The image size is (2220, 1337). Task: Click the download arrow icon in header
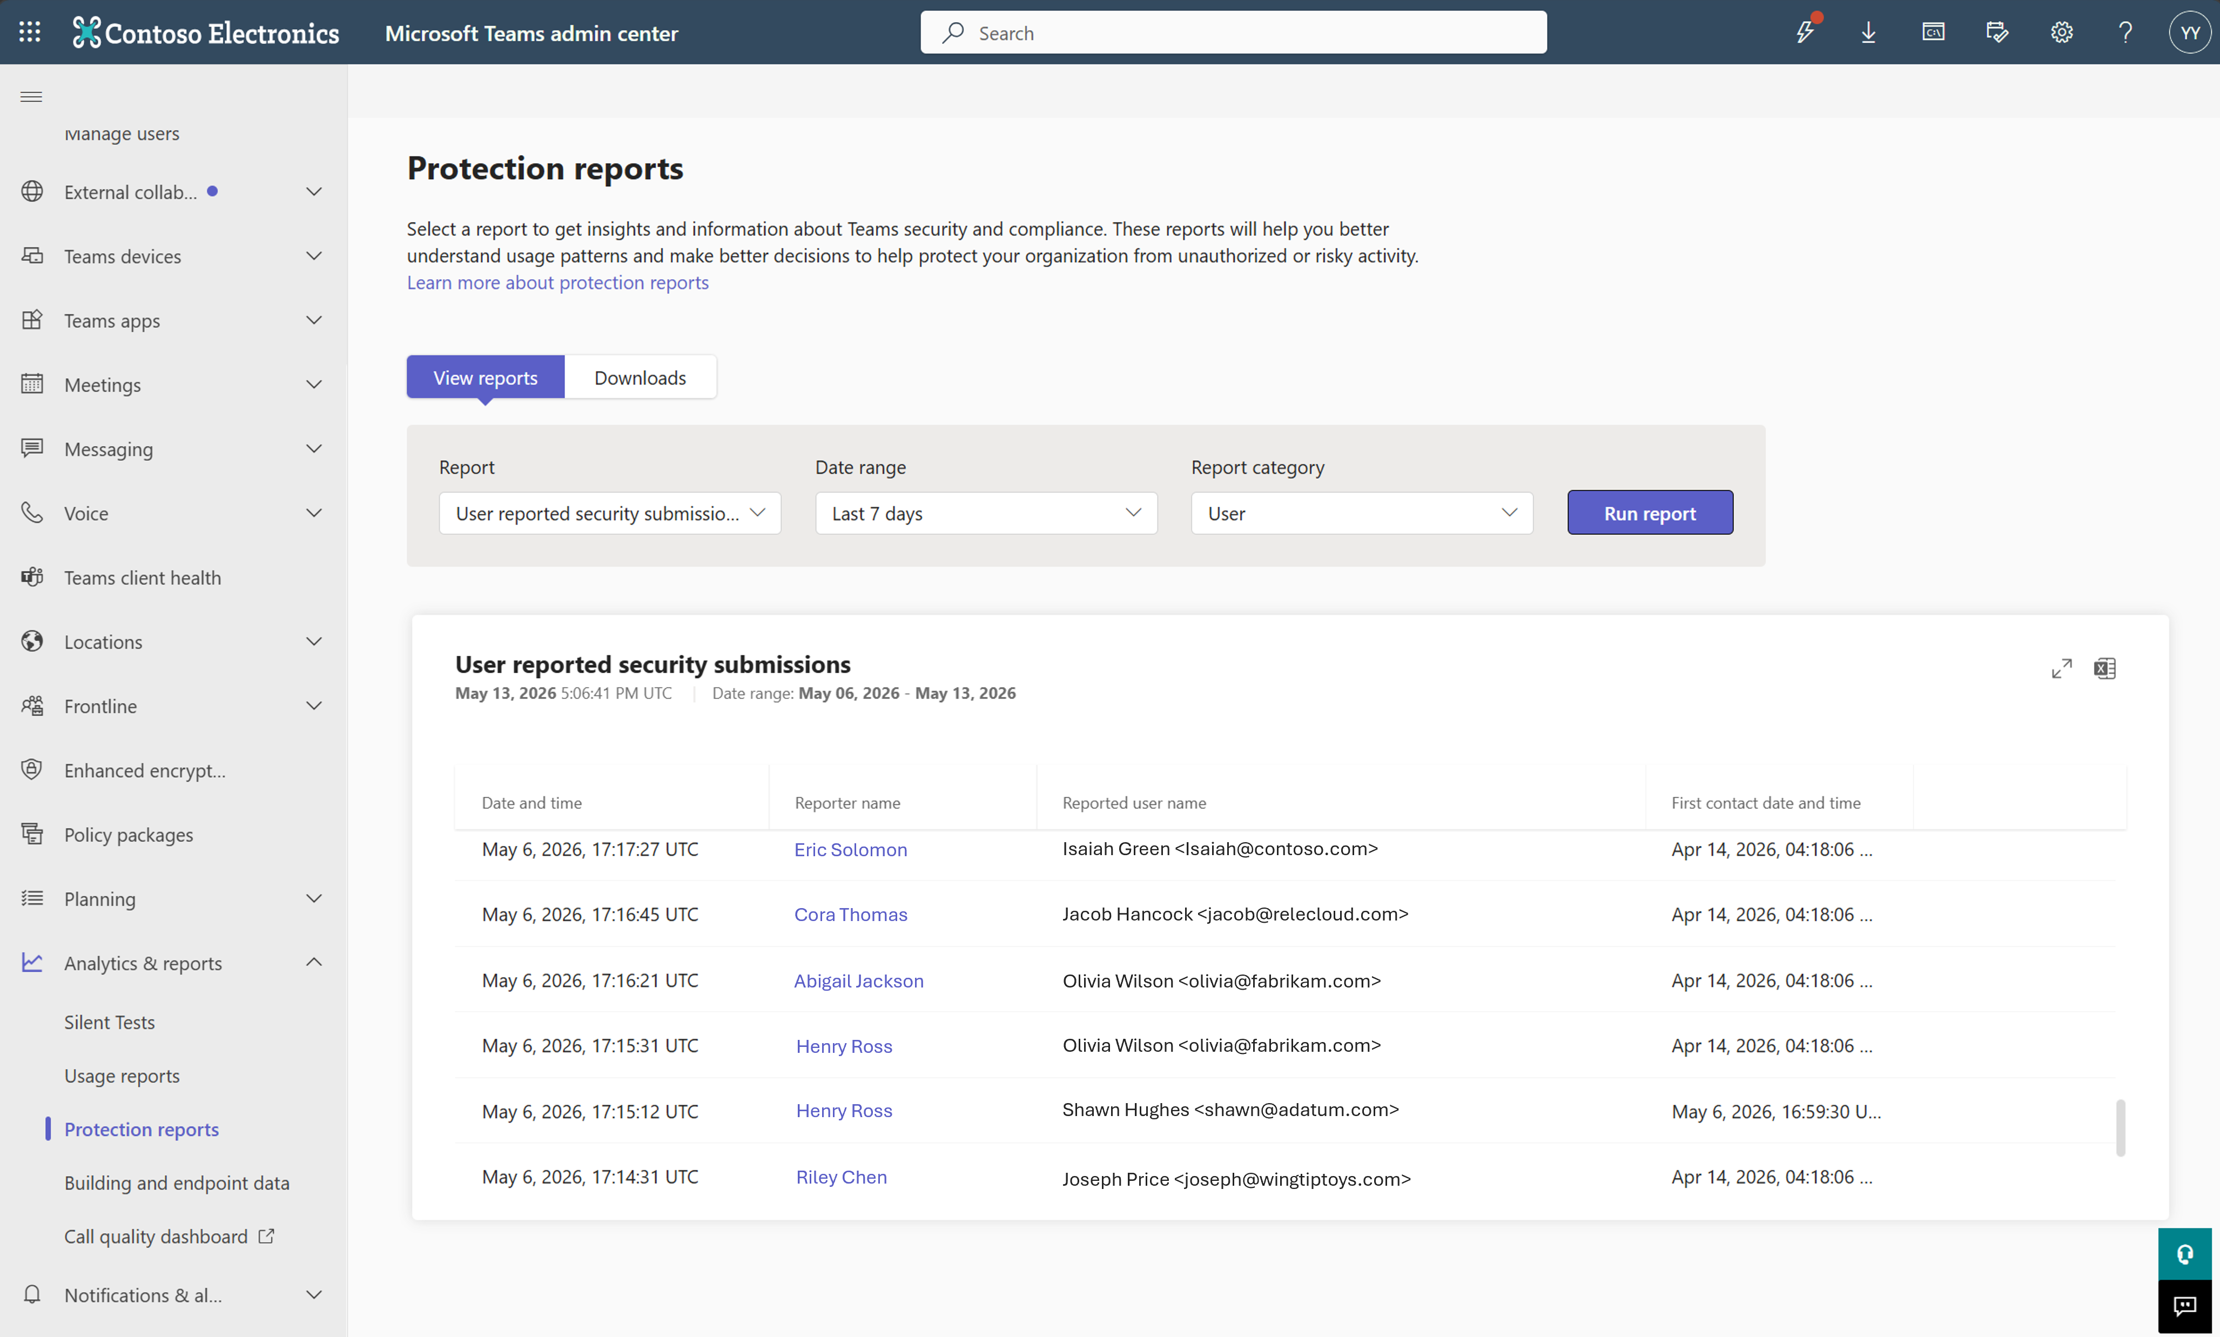point(1869,32)
